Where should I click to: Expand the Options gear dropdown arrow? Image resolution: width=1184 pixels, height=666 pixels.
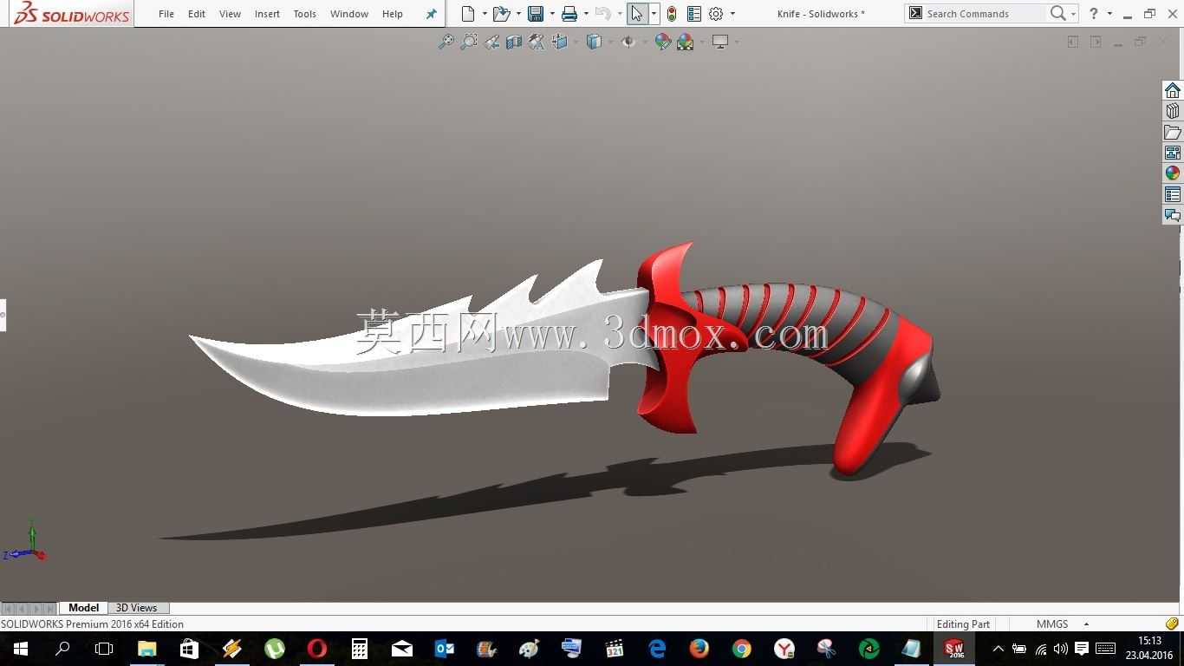[x=732, y=14]
